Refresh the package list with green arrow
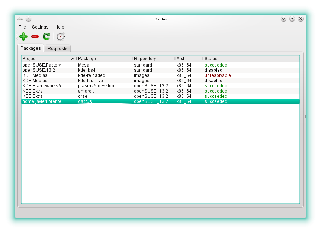This screenshot has width=321, height=233. coord(46,36)
